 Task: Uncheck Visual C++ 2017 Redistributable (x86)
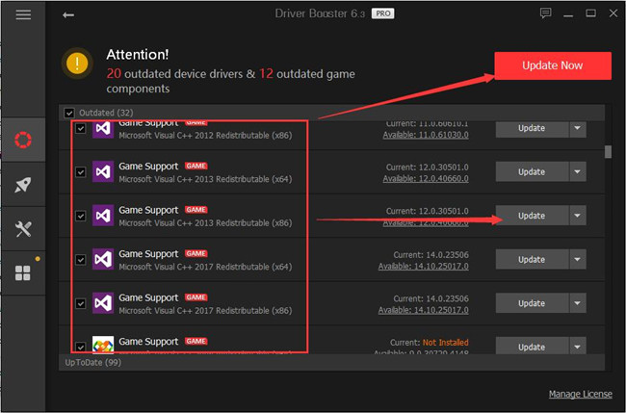click(x=81, y=303)
